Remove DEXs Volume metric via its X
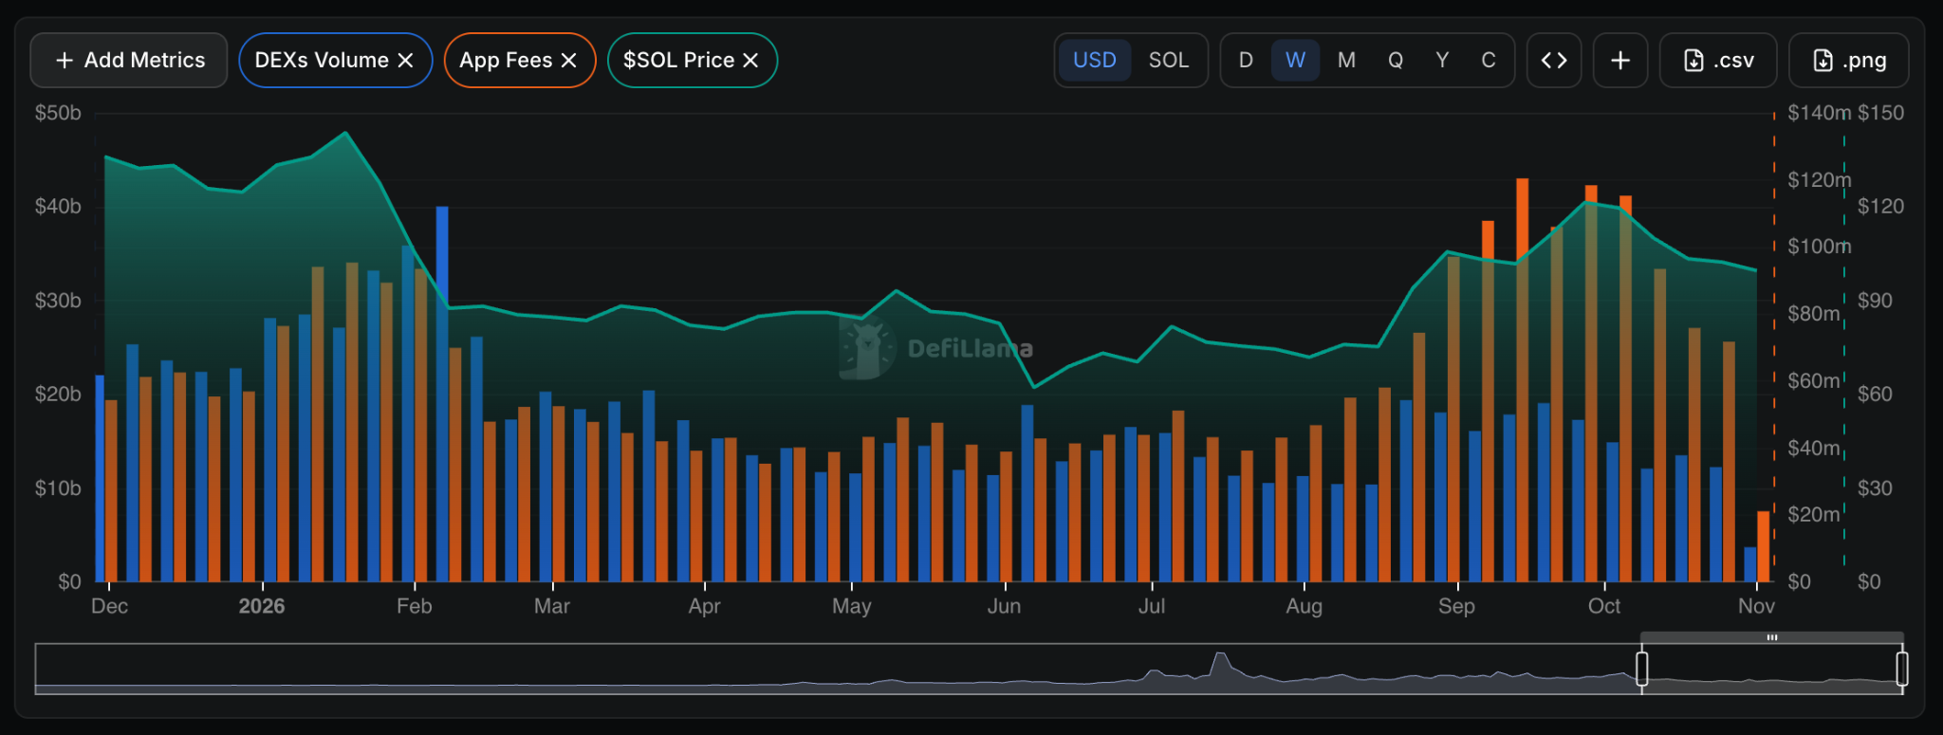This screenshot has height=735, width=1943. 405,61
